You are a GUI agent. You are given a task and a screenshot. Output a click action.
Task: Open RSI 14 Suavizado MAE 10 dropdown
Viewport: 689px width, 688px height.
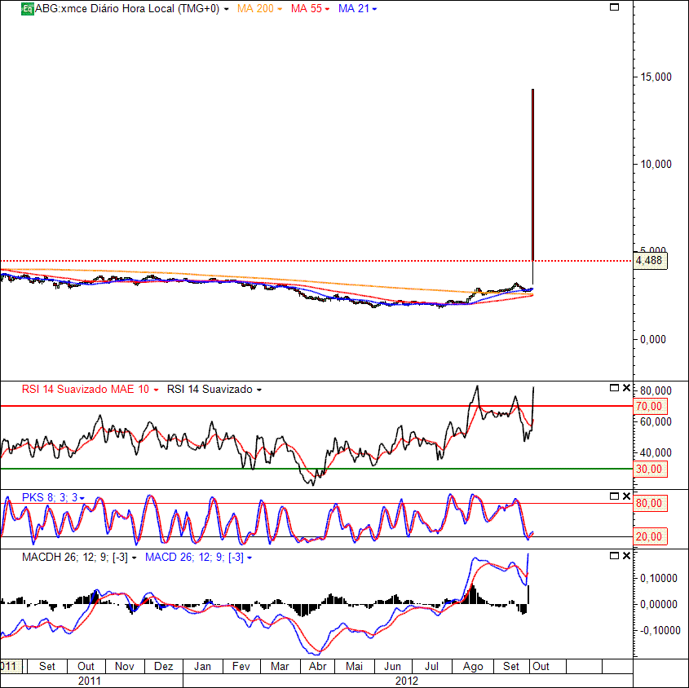156,390
